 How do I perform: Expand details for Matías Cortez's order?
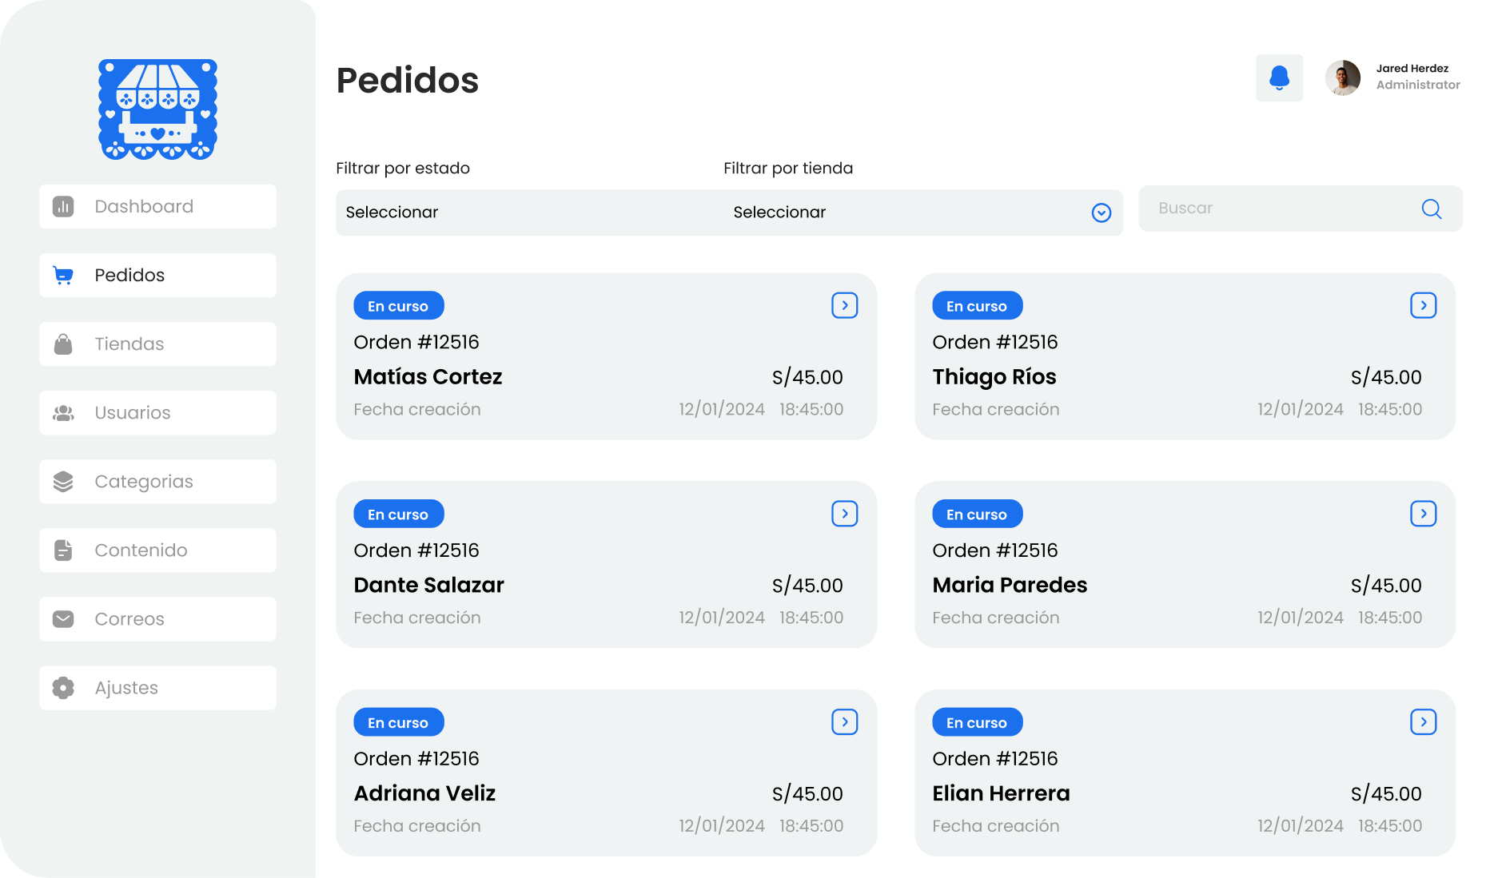pos(845,305)
